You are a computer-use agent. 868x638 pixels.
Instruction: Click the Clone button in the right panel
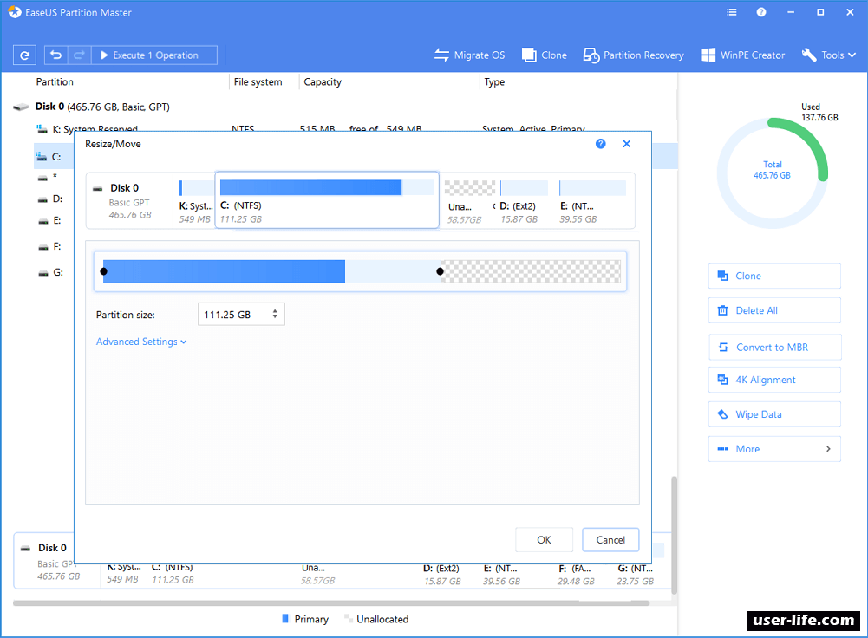point(774,277)
